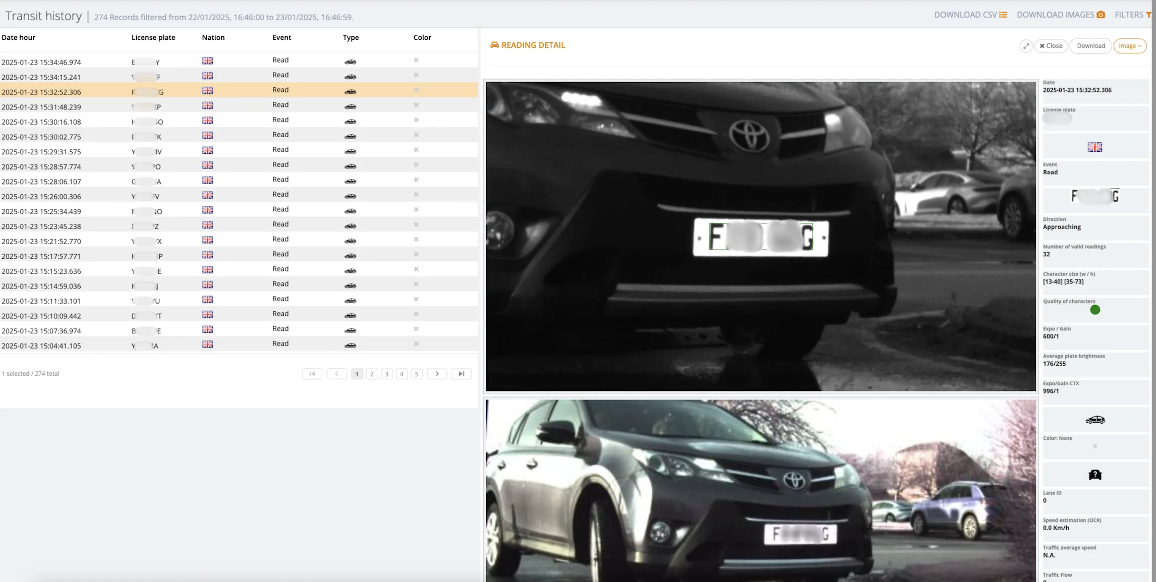Click the UK flag in the 15:15:23.636 row
Screen dimensions: 1156x582
tap(207, 269)
